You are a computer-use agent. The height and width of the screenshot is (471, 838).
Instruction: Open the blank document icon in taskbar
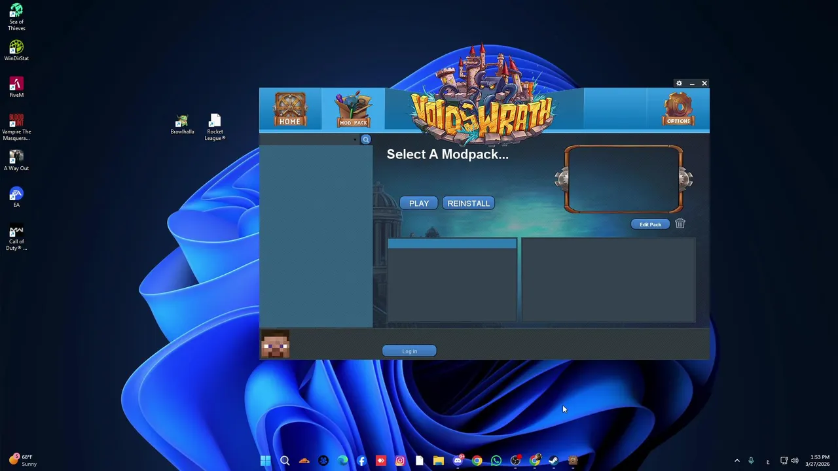coord(419,461)
